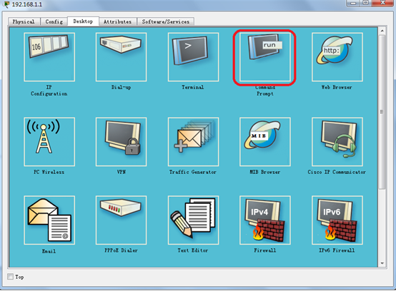Open the MIB Browser icon

[x=265, y=142]
